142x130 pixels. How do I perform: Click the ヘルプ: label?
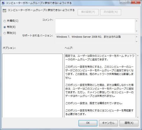click(69, 48)
